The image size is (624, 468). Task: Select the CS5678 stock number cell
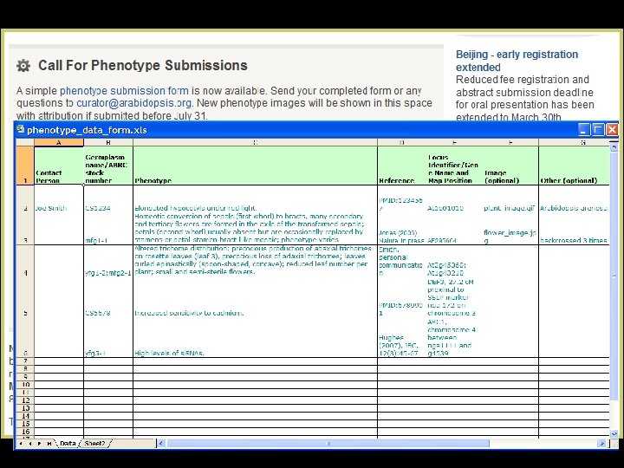point(108,297)
